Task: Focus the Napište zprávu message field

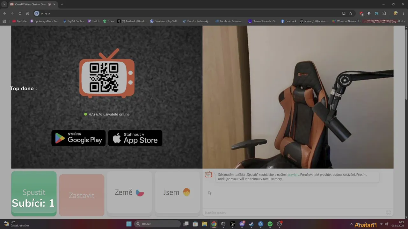Action: [293, 212]
